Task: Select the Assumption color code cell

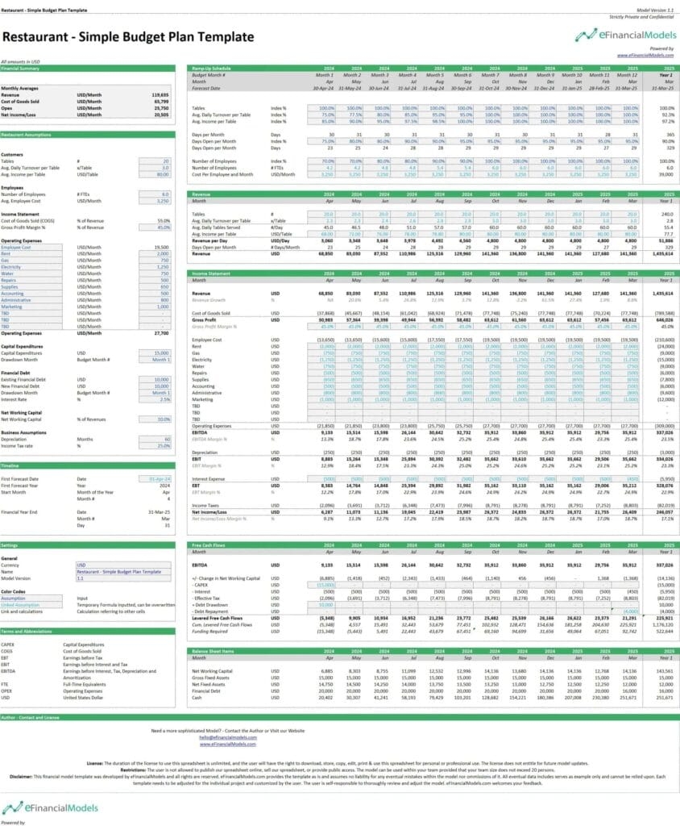Action: coord(31,598)
